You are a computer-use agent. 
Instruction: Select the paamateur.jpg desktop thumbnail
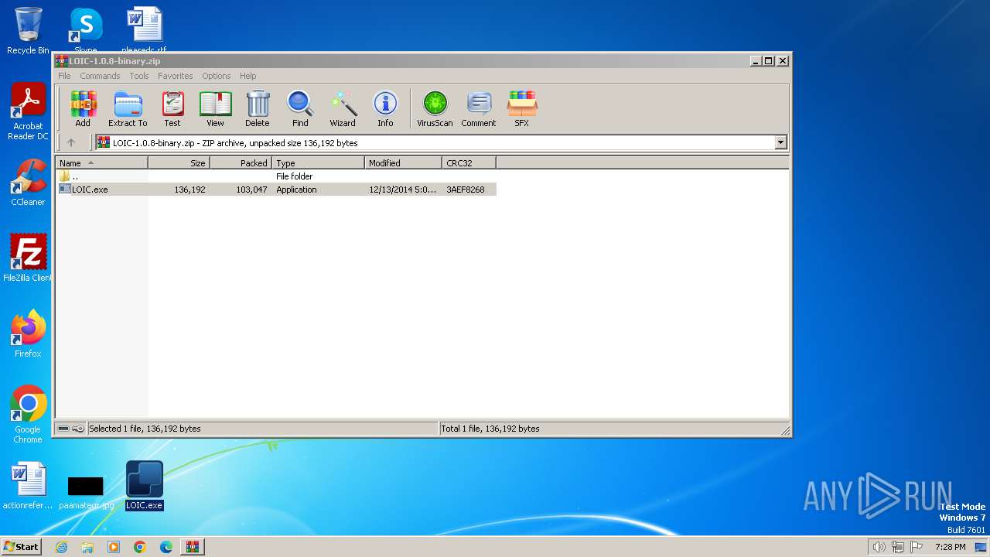point(86,493)
